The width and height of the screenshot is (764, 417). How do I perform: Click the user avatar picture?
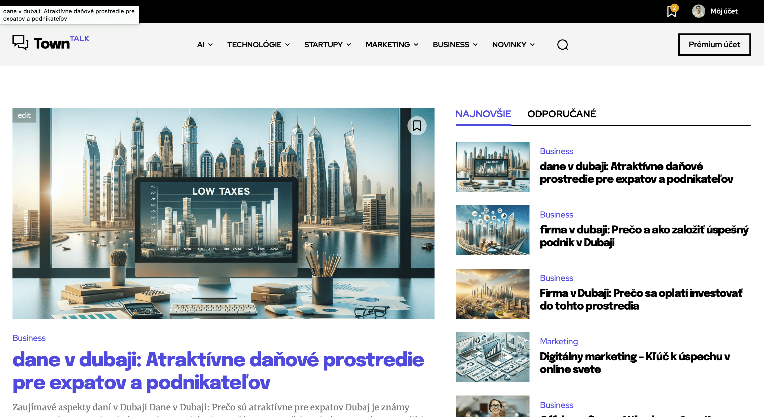click(x=698, y=11)
